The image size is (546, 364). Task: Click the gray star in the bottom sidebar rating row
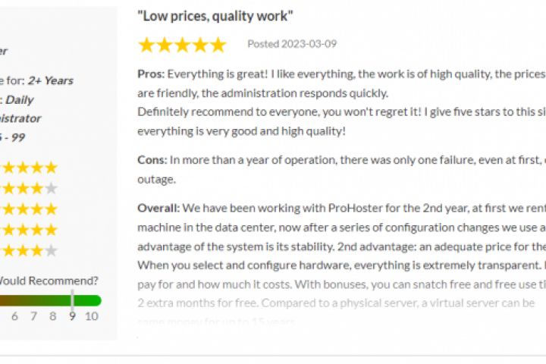coord(51,250)
